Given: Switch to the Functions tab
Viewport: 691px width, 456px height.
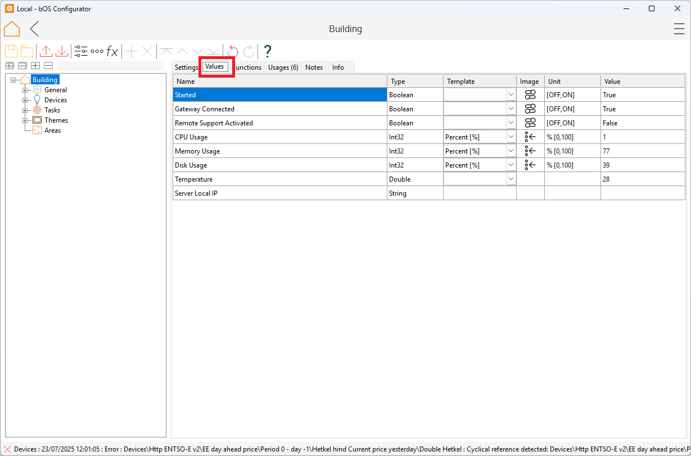Looking at the screenshot, I should (247, 67).
